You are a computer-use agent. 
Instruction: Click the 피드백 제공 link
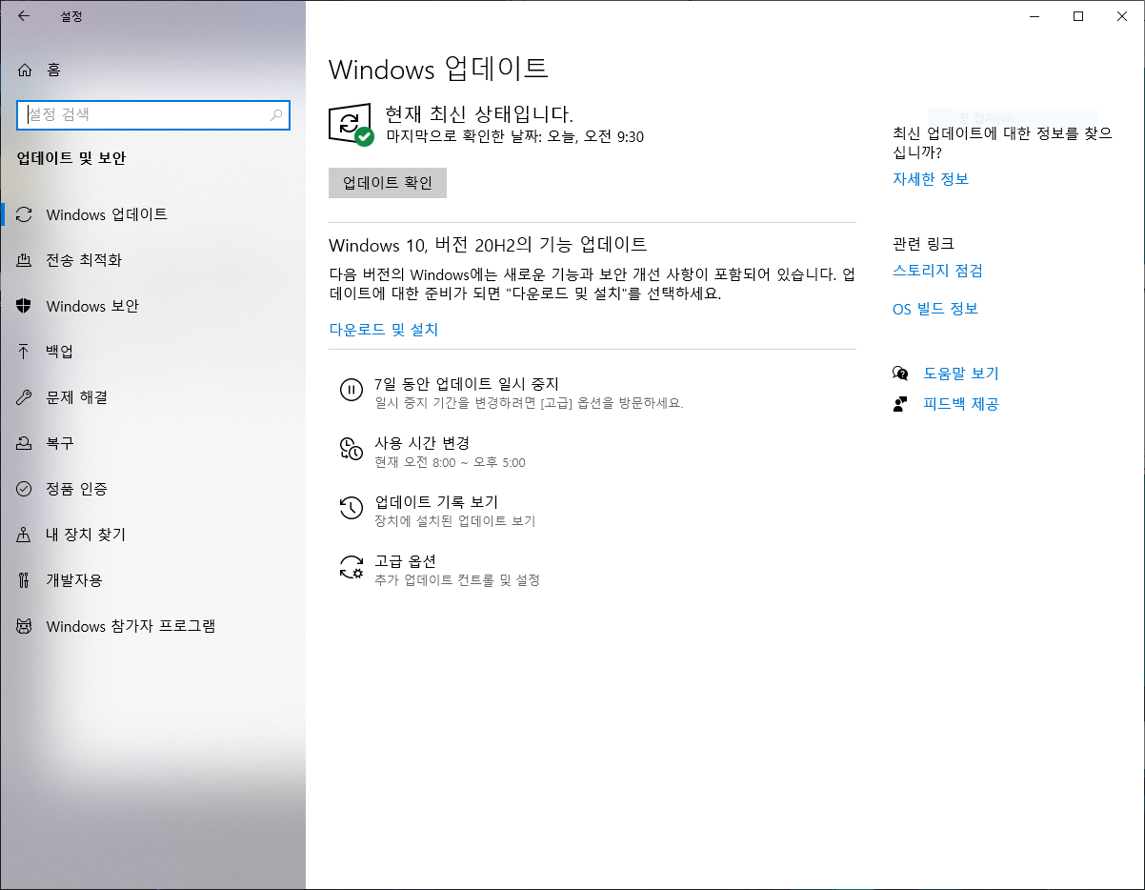pos(961,404)
